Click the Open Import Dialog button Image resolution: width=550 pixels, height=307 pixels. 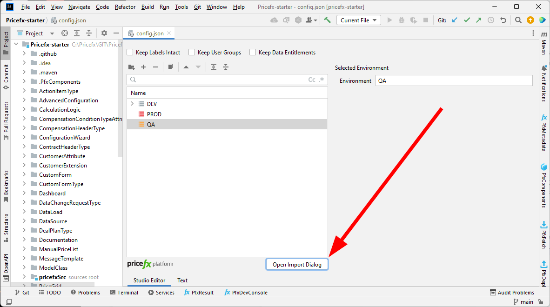[x=297, y=264]
